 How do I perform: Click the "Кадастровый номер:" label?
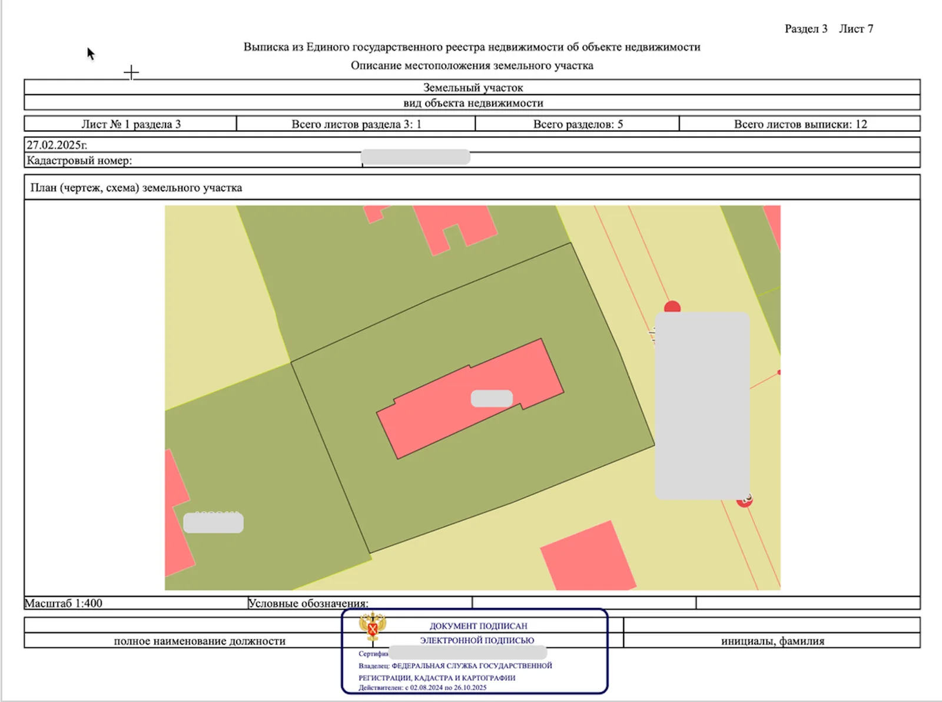pyautogui.click(x=79, y=160)
